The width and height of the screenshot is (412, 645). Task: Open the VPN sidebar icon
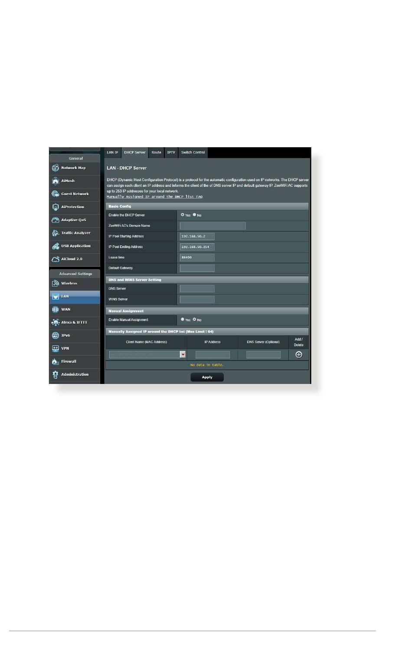pyautogui.click(x=55, y=348)
